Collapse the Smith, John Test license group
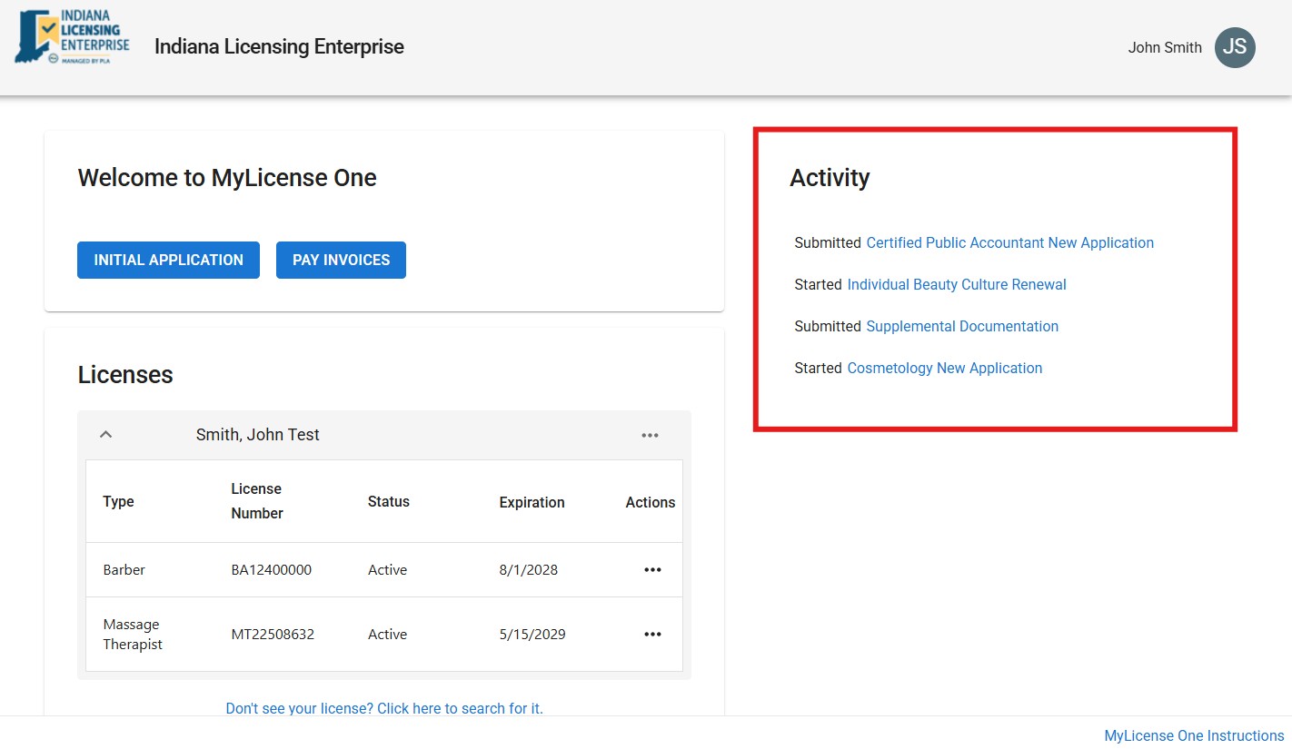Screen dimensions: 1292x749 pyautogui.click(x=105, y=434)
